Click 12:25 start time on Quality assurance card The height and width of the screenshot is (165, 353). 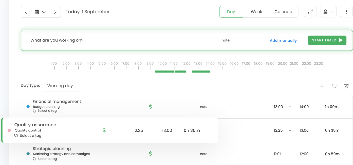(x=138, y=131)
